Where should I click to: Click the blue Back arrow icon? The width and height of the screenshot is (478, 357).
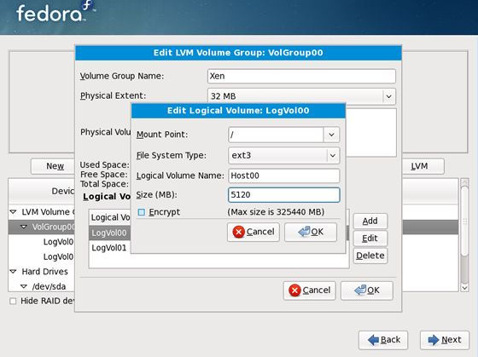pyautogui.click(x=373, y=340)
